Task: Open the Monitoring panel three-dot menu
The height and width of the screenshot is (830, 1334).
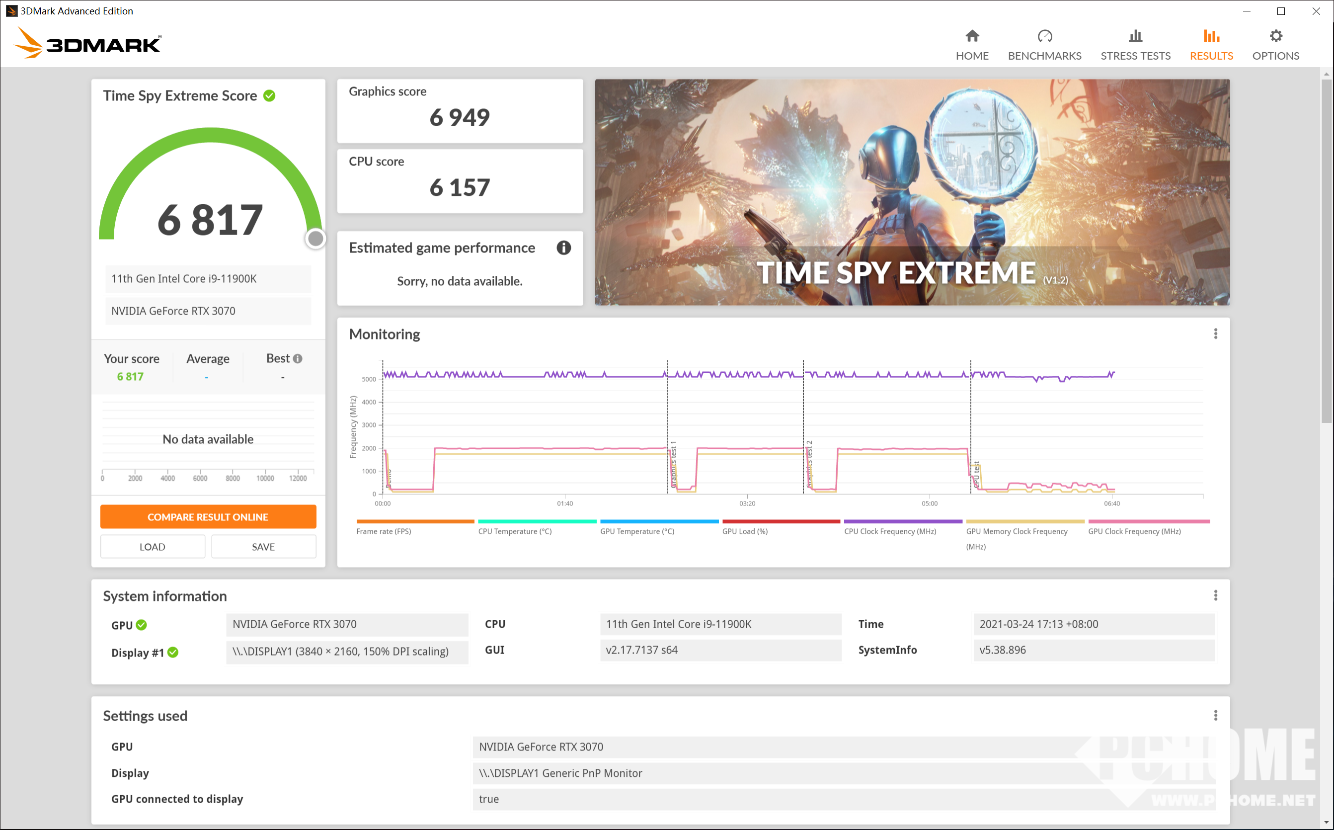Action: 1215,334
